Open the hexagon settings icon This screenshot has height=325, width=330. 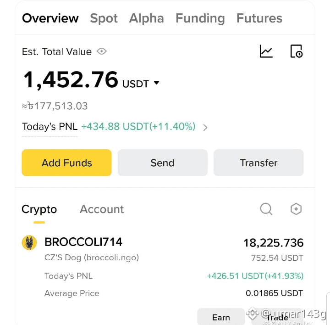pyautogui.click(x=296, y=209)
